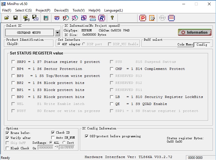Screen dimensions: 216x160
Task: Switch to the Config tab
Action: [x=202, y=45]
